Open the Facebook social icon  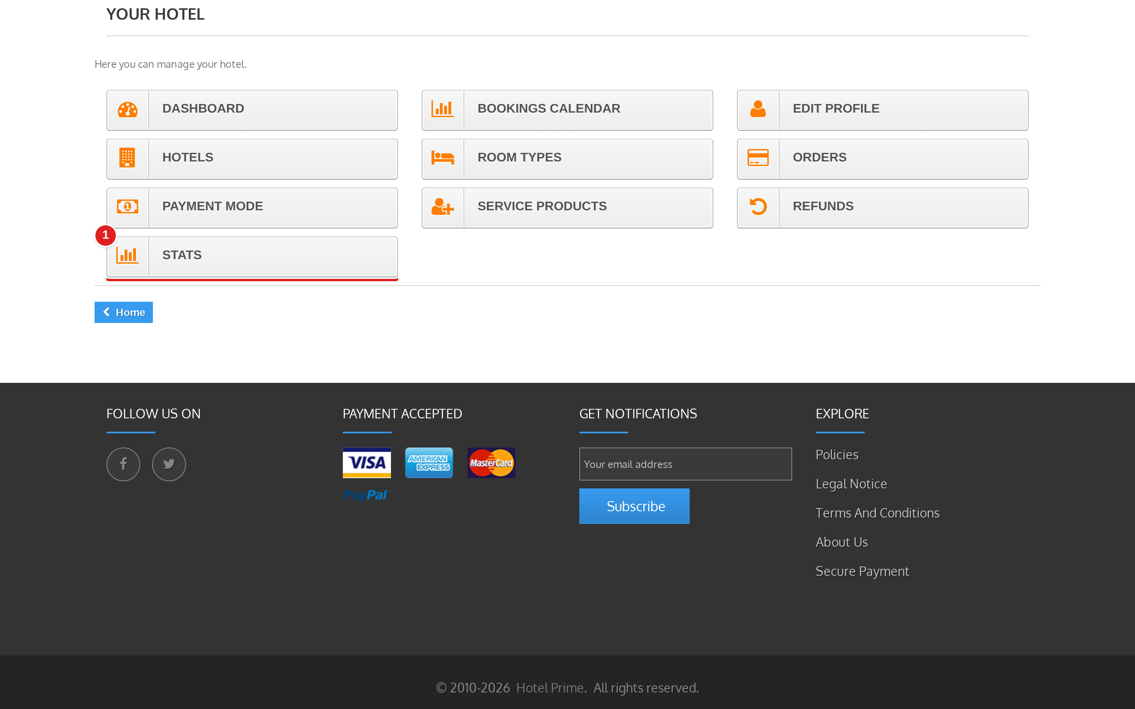[123, 464]
